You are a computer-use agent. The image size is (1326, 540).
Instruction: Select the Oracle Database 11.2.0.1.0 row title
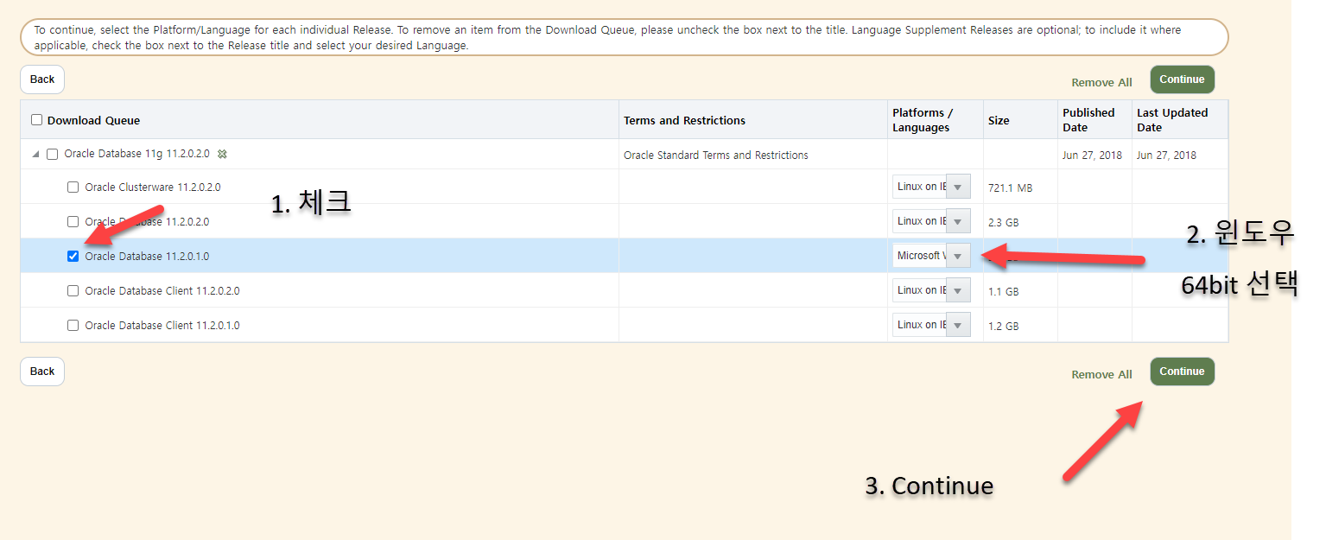coord(147,256)
